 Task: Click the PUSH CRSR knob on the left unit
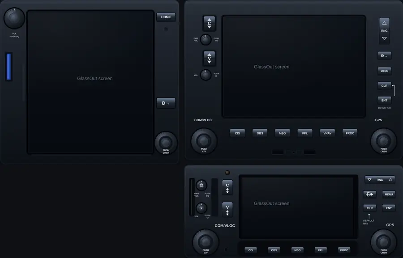pos(166,142)
